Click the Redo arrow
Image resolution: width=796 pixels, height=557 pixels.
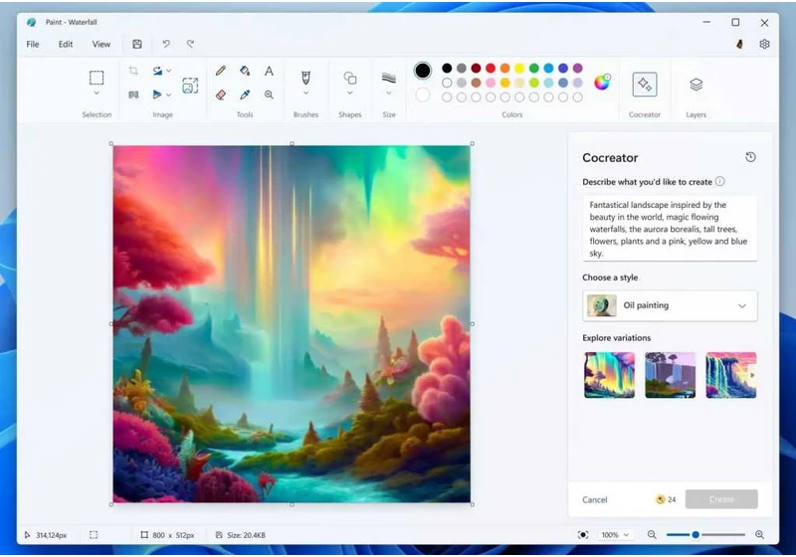click(190, 44)
